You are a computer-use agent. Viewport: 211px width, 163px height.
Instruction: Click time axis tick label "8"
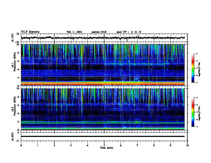coord(154,145)
